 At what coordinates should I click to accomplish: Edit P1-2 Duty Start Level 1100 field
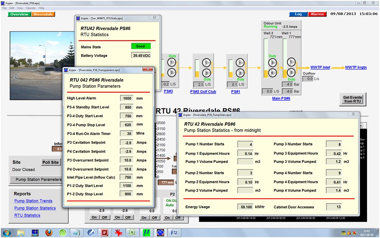tap(127, 186)
